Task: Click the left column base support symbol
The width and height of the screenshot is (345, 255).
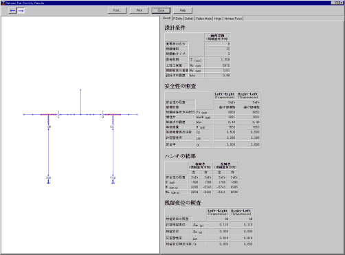Action: (x=48, y=182)
